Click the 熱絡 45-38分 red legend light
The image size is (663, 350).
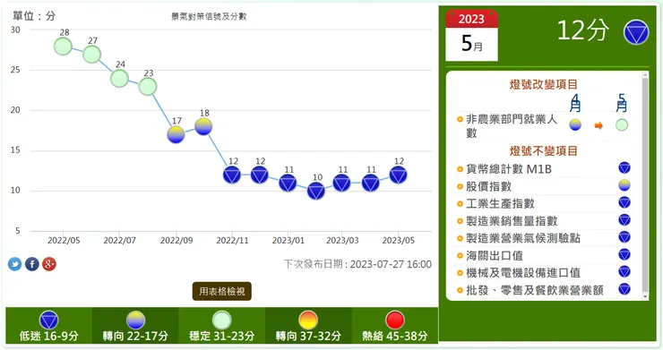(395, 320)
